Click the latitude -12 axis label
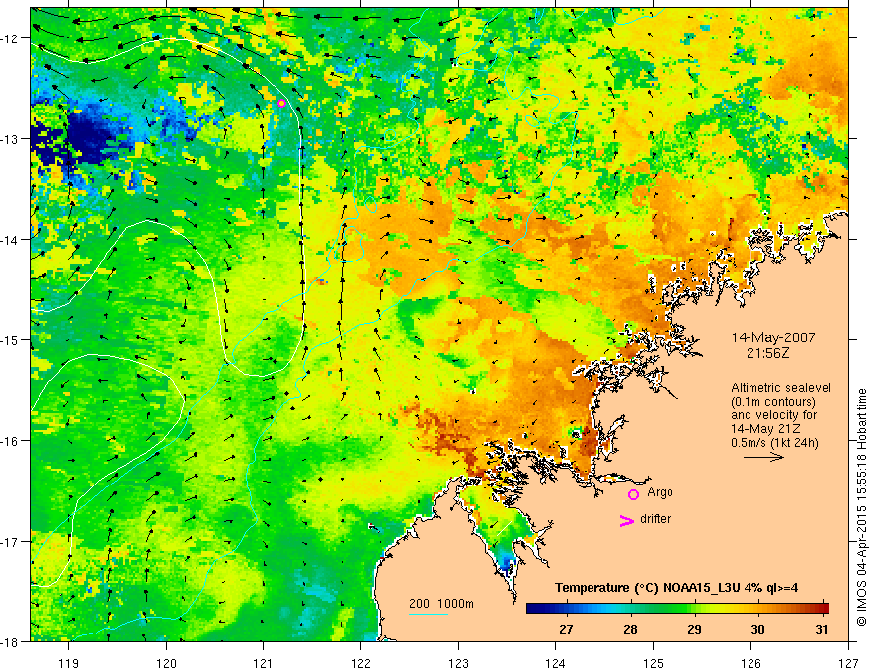 (11, 38)
